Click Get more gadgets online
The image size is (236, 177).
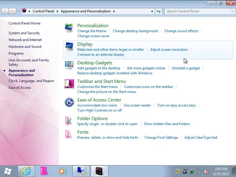coord(146,68)
